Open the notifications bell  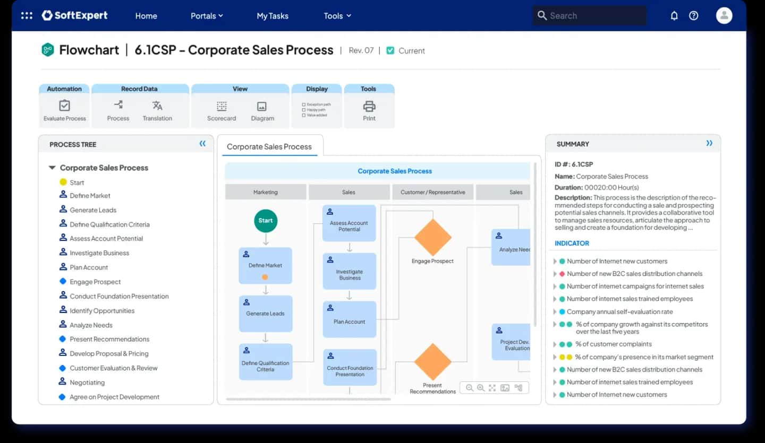click(x=674, y=16)
